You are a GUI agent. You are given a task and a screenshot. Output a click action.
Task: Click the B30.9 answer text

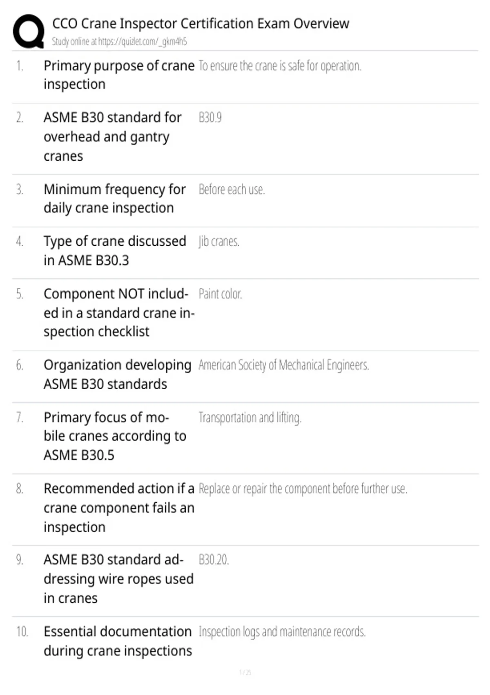click(210, 118)
